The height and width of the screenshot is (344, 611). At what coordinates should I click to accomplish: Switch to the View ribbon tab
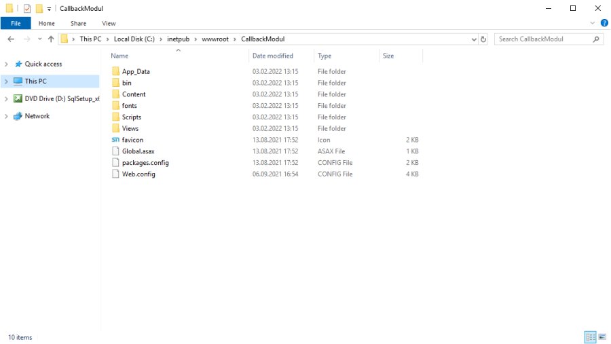click(x=109, y=23)
